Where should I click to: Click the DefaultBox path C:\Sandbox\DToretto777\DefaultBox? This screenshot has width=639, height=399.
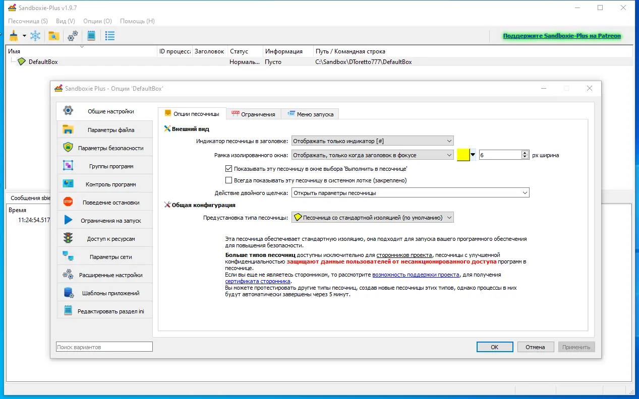coord(364,62)
